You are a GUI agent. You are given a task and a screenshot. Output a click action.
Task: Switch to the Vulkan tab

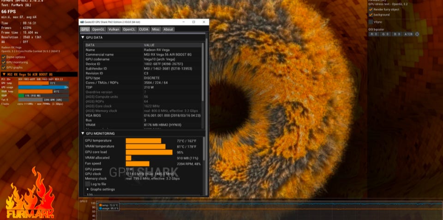tap(114, 29)
